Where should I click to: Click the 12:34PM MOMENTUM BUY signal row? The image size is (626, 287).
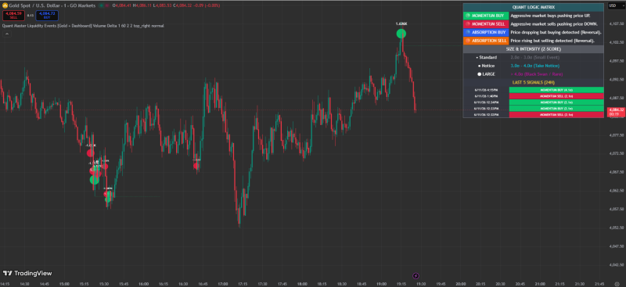coord(534,102)
